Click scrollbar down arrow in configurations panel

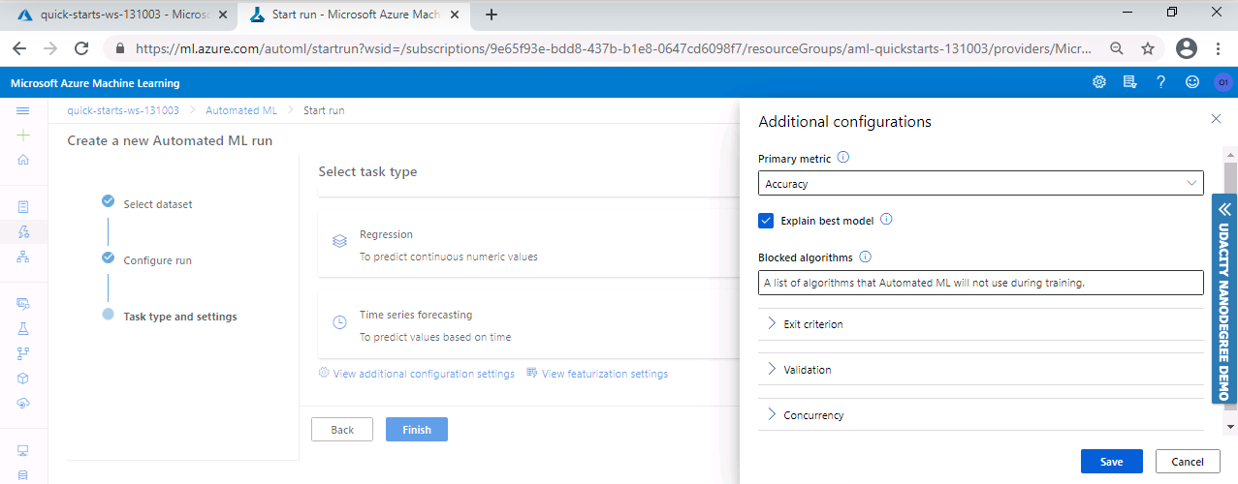point(1230,426)
